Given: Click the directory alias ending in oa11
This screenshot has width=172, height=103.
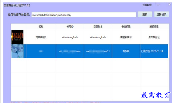Looking at the screenshot, I should click(x=98, y=51).
